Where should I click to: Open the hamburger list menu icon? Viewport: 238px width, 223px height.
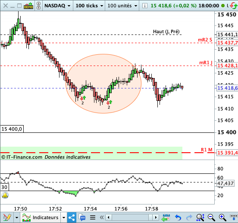click(x=93, y=217)
